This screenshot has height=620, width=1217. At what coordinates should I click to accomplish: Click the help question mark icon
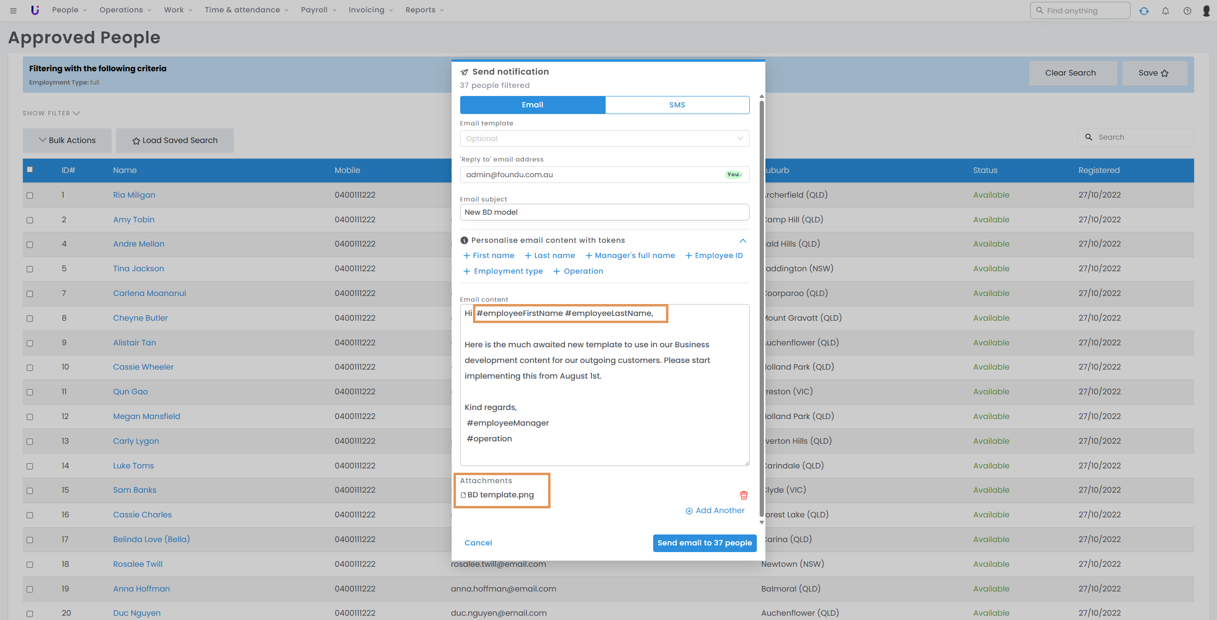[1187, 10]
